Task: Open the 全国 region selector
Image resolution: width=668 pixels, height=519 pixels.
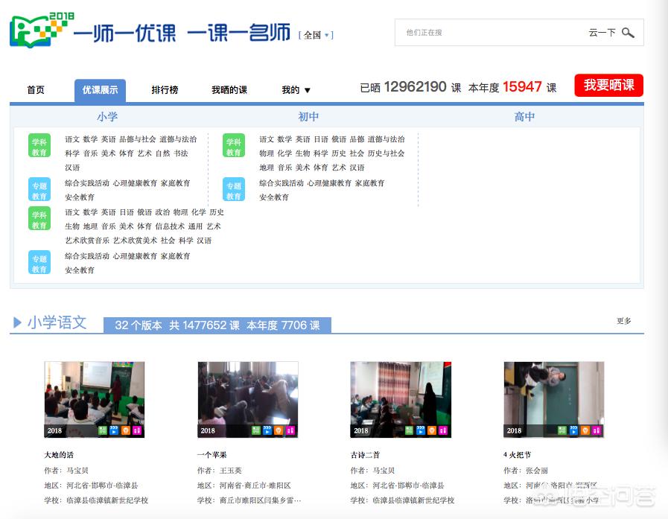Action: pos(314,34)
